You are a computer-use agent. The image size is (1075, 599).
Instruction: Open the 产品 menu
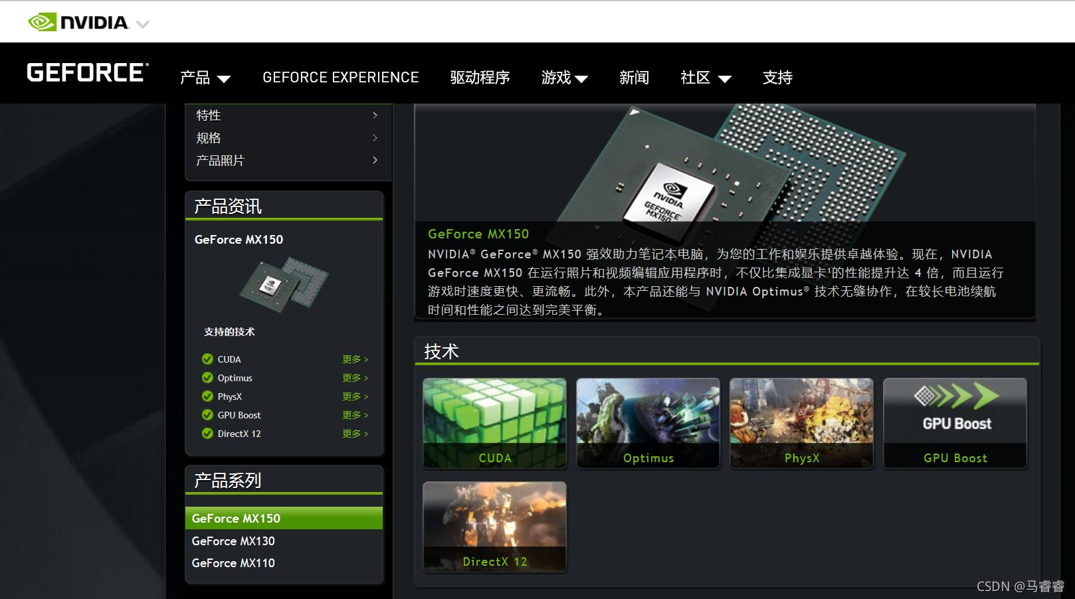205,78
